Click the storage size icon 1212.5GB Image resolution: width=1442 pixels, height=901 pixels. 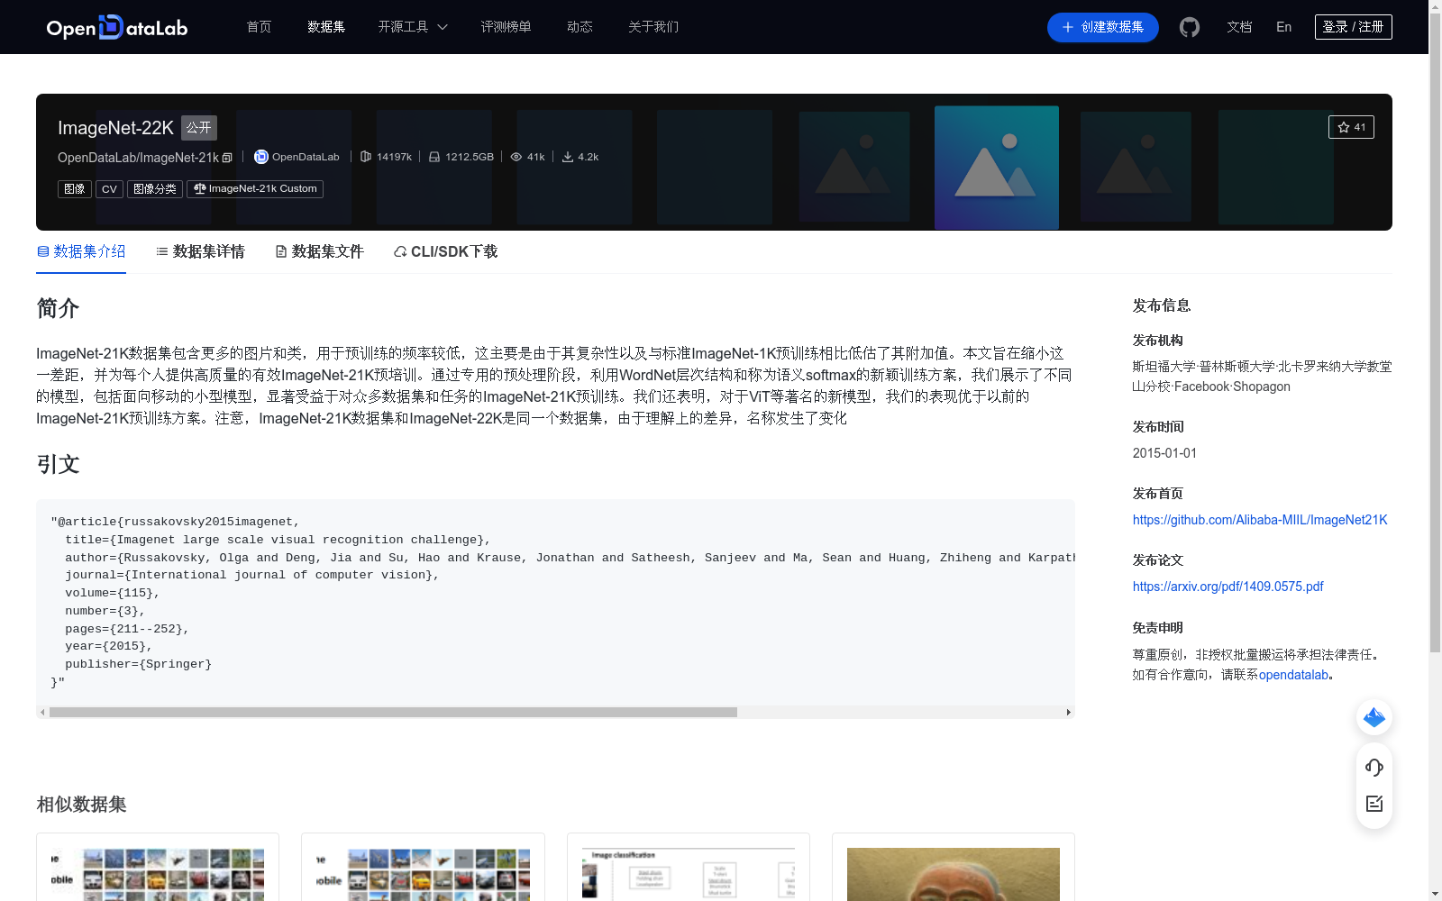click(x=434, y=157)
